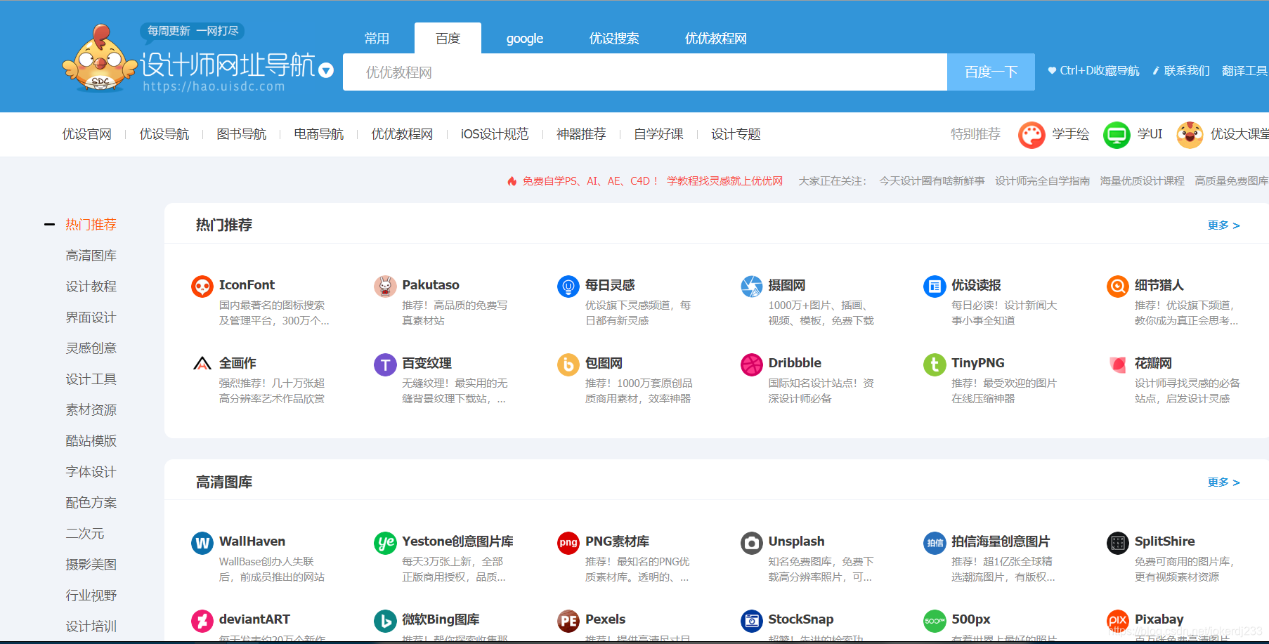Click the WallHaven W icon
The height and width of the screenshot is (644, 1269).
pyautogui.click(x=202, y=543)
